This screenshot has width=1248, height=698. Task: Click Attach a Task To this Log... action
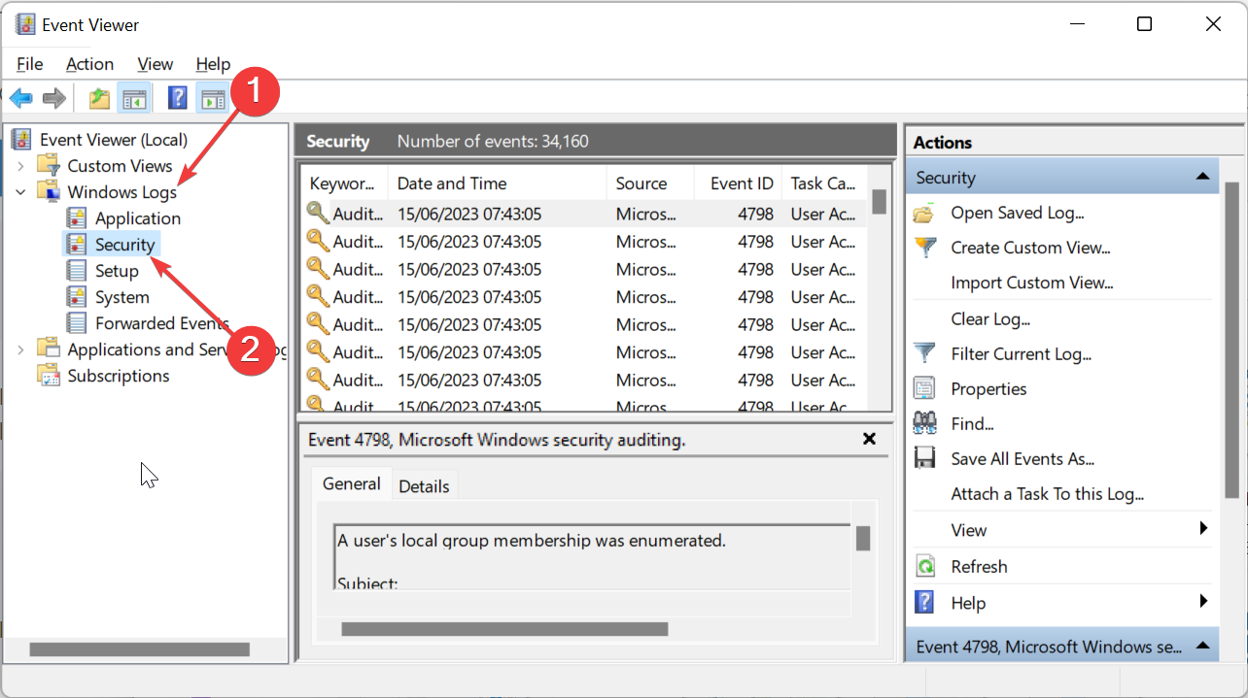(1048, 494)
